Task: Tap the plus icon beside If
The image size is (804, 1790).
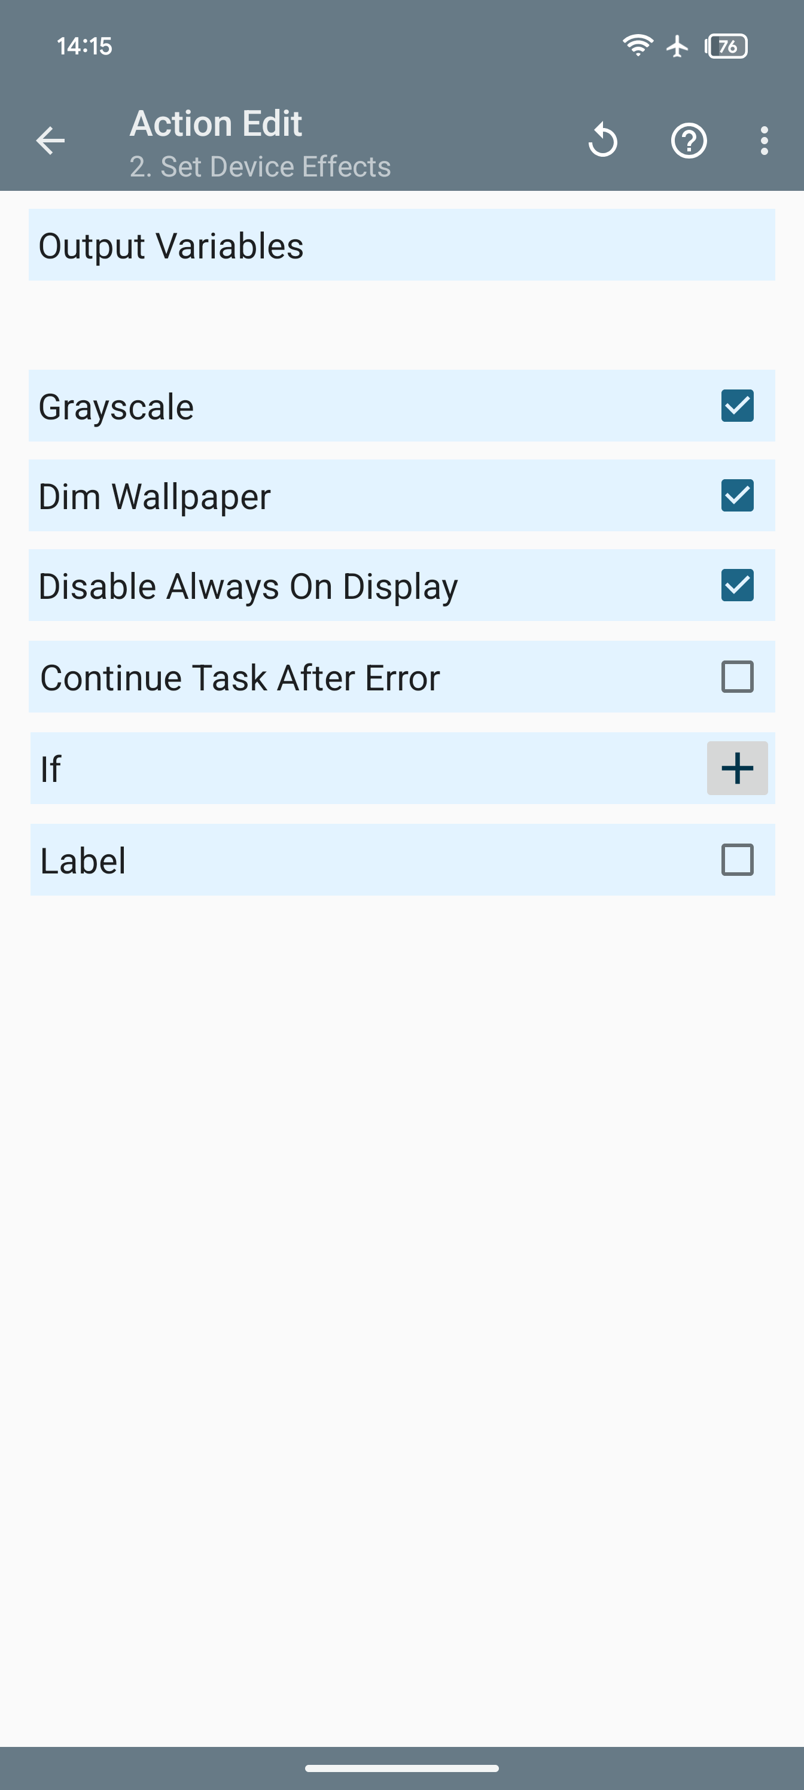Action: coord(736,768)
